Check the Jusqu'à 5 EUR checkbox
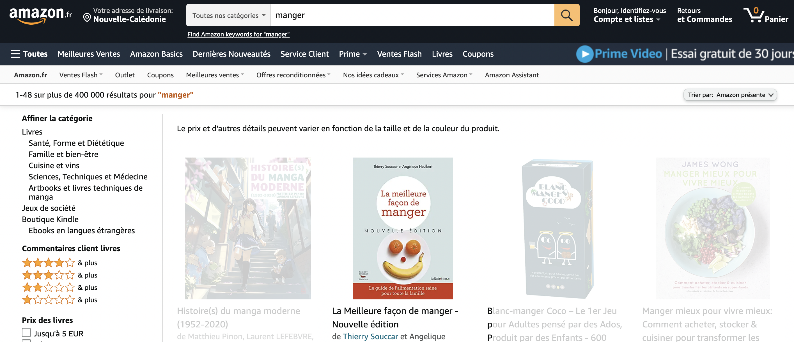Screen dimensions: 794x342 click(x=26, y=332)
